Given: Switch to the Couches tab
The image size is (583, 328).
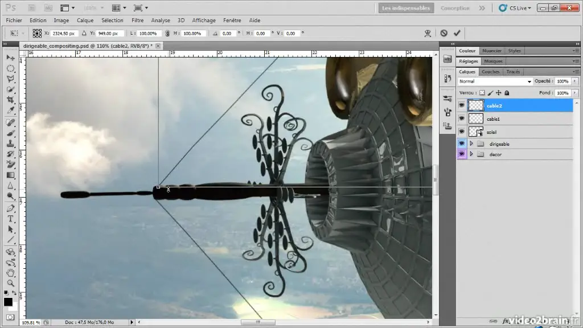Looking at the screenshot, I should click(x=490, y=72).
